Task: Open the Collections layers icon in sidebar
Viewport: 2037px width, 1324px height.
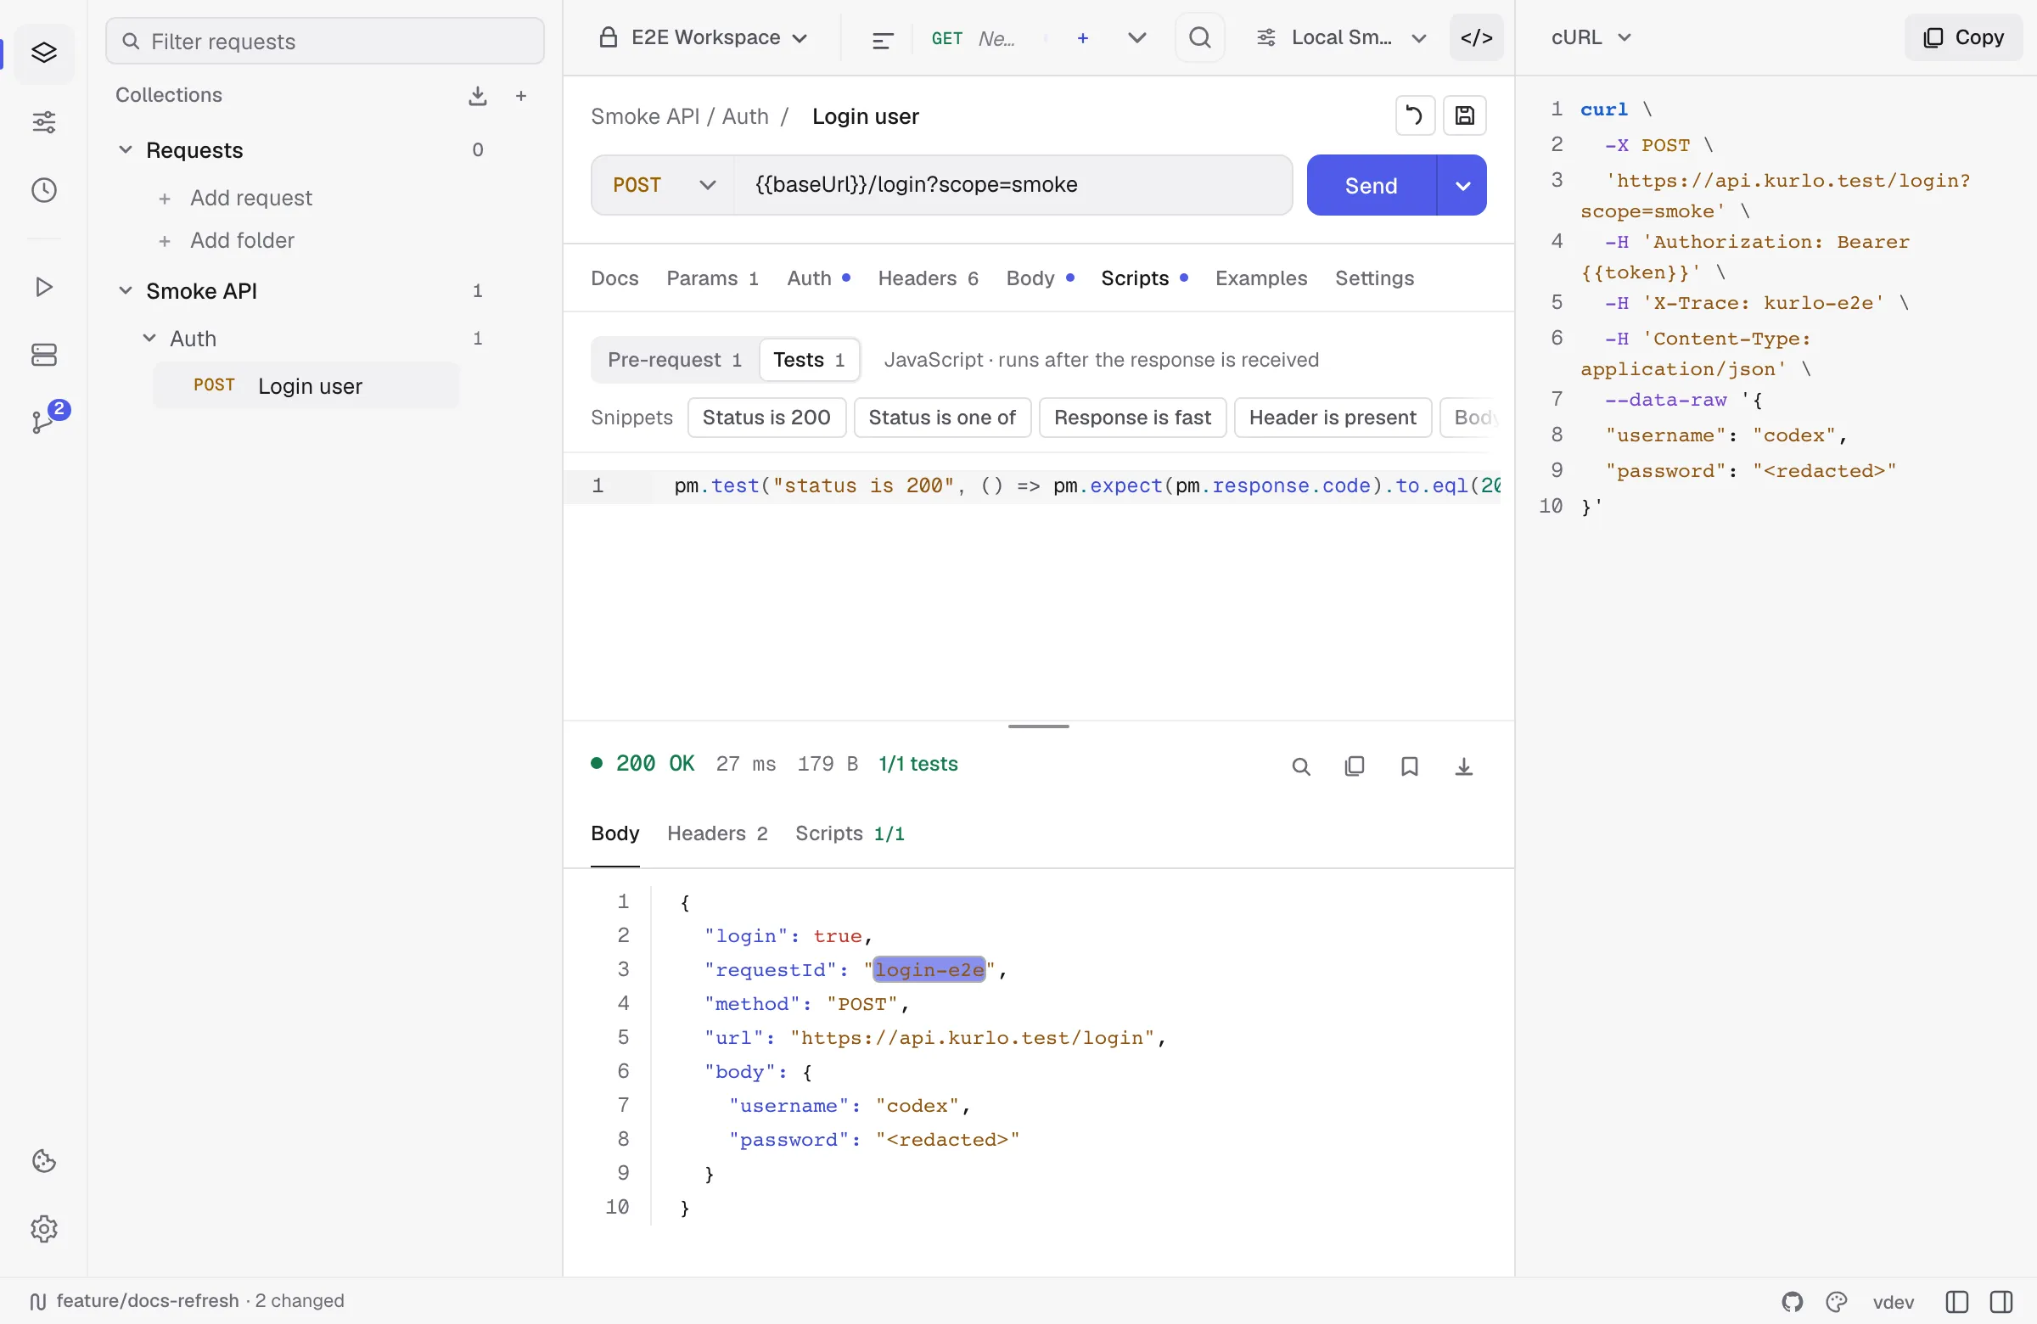Action: 43,53
